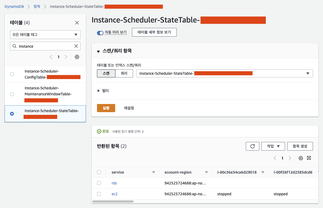This screenshot has height=208, width=323.
Task: Open the table or index selection dropdown
Action: (225, 73)
